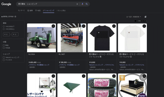
Task: Switch to the 画像 images tab
Action: click(x=30, y=10)
